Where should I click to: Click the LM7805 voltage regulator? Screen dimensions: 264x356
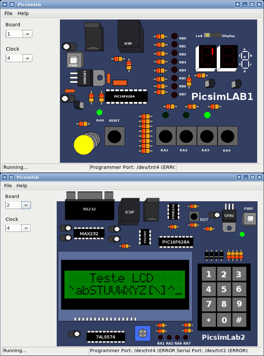pyautogui.click(x=88, y=78)
